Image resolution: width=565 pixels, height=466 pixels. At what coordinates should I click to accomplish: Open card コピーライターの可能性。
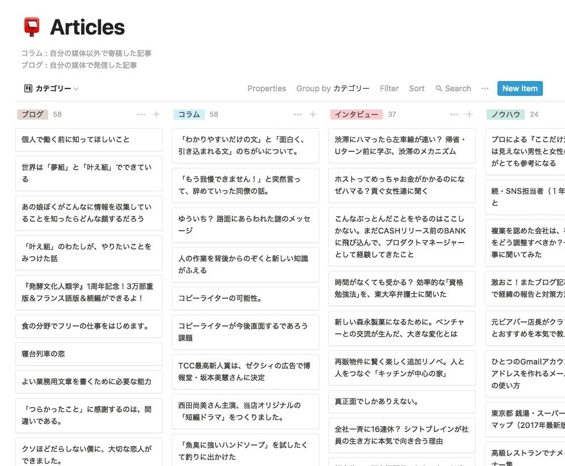pyautogui.click(x=246, y=299)
